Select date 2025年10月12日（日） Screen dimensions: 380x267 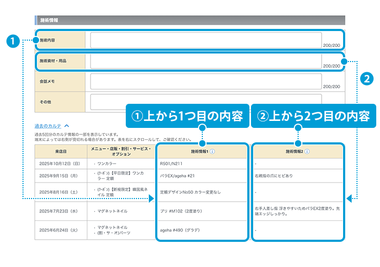click(x=59, y=164)
